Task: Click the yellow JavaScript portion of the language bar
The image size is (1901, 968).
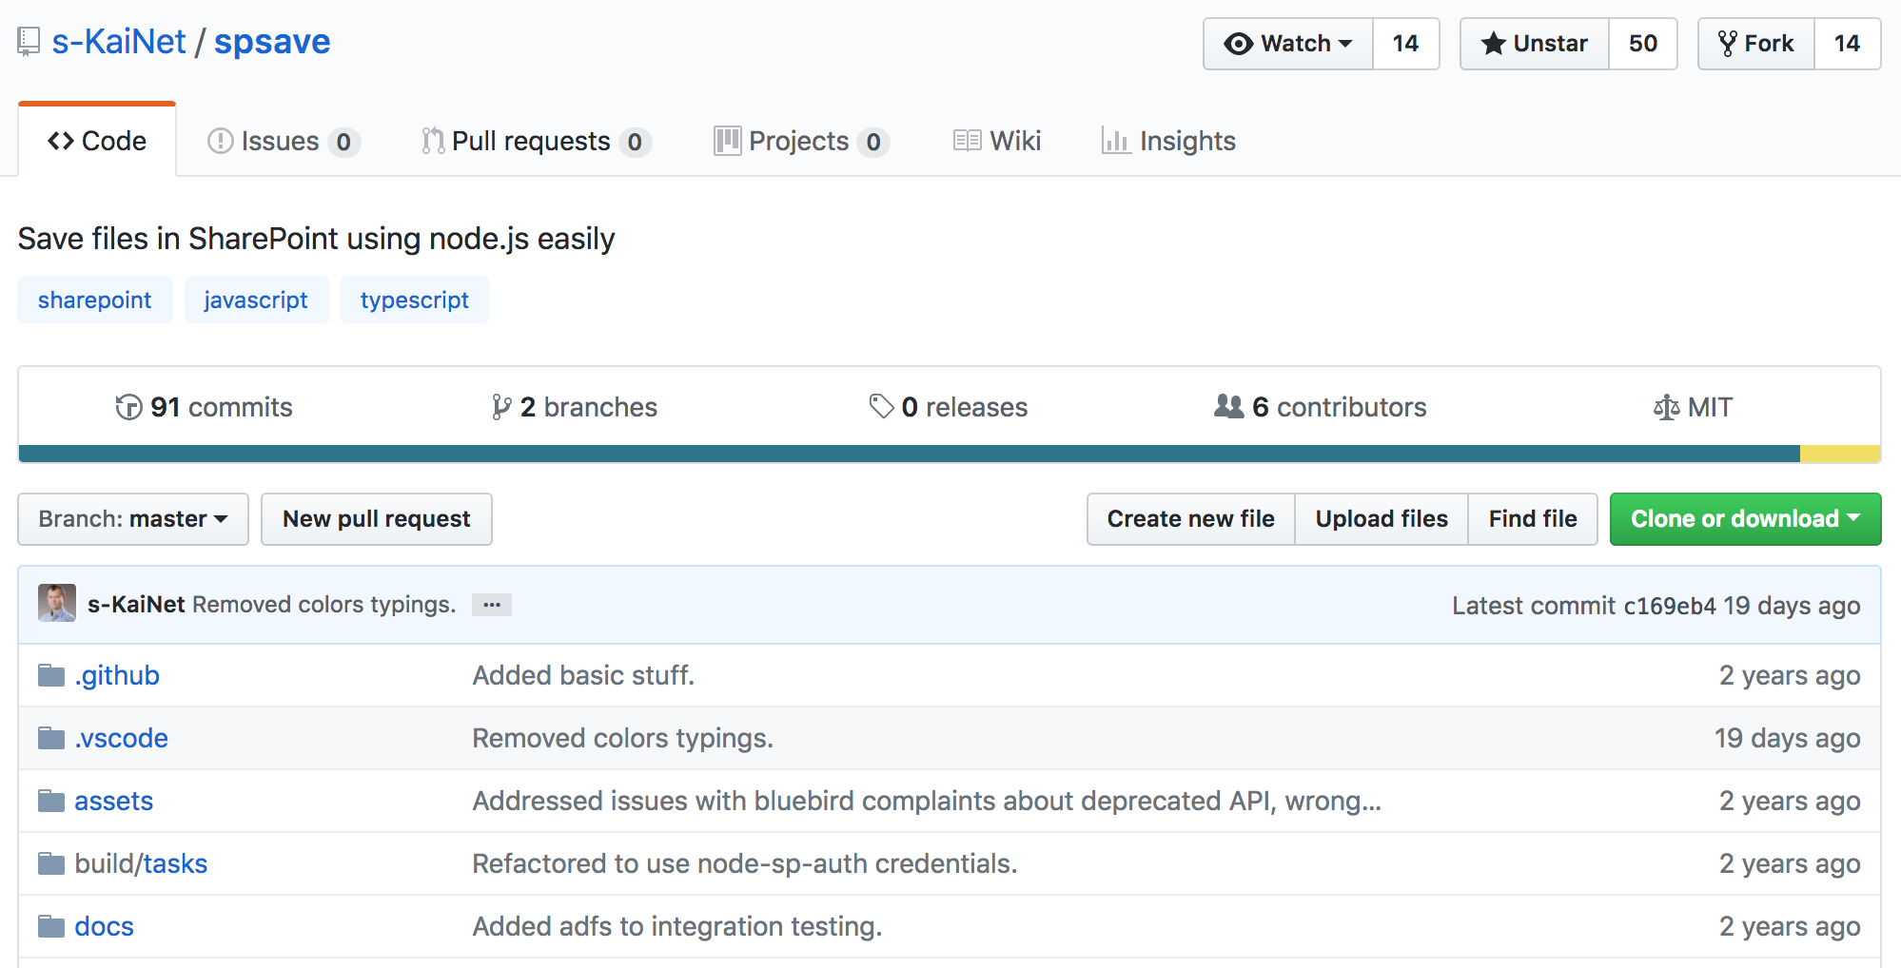Action: pos(1840,454)
